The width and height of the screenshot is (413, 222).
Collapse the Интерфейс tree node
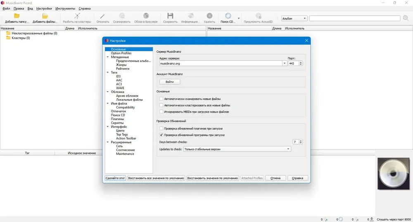[108, 127]
